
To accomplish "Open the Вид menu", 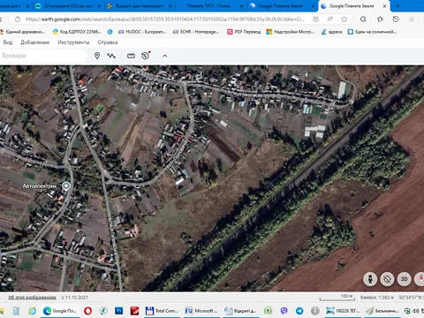I will tap(8, 42).
